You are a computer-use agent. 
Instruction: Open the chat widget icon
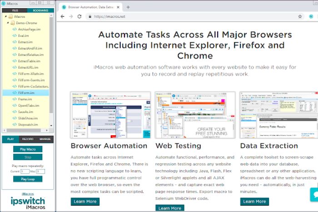313,194
